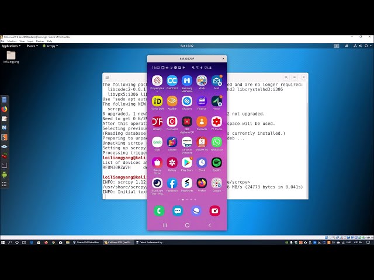The width and height of the screenshot is (374, 280).
Task: Open the Phone dialer in the dock
Action: pyautogui.click(x=159, y=211)
